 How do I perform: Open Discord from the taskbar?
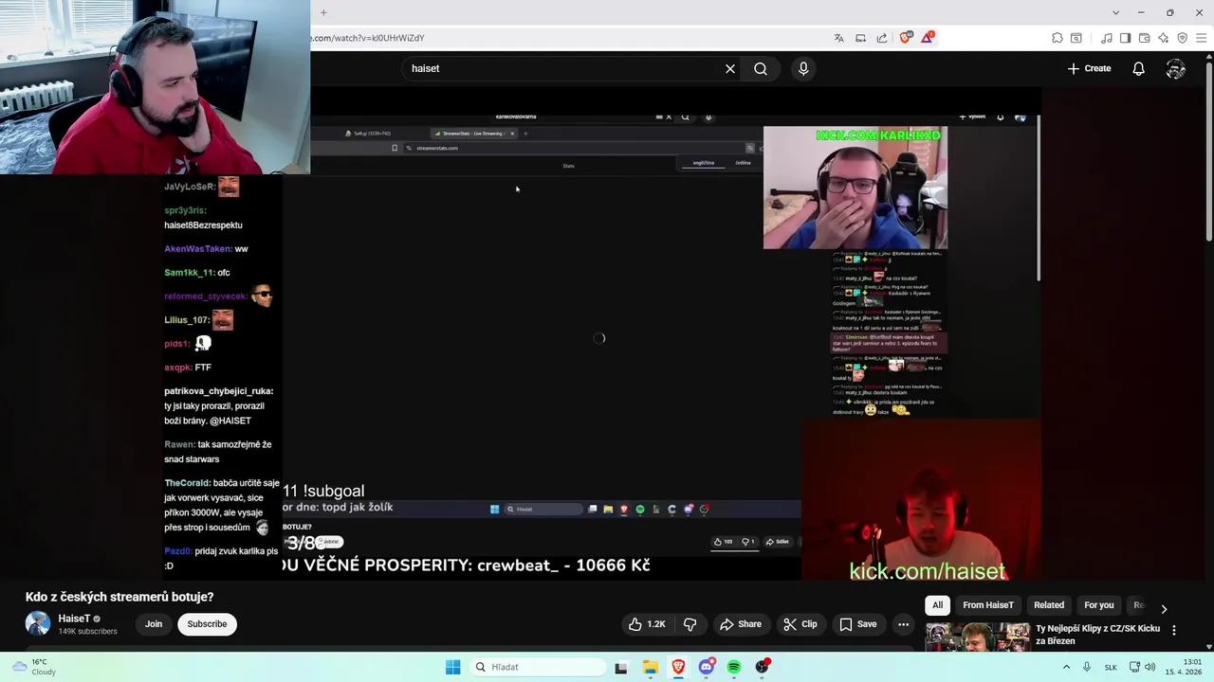pos(707,667)
